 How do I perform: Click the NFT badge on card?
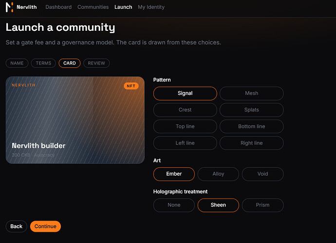[x=131, y=86]
